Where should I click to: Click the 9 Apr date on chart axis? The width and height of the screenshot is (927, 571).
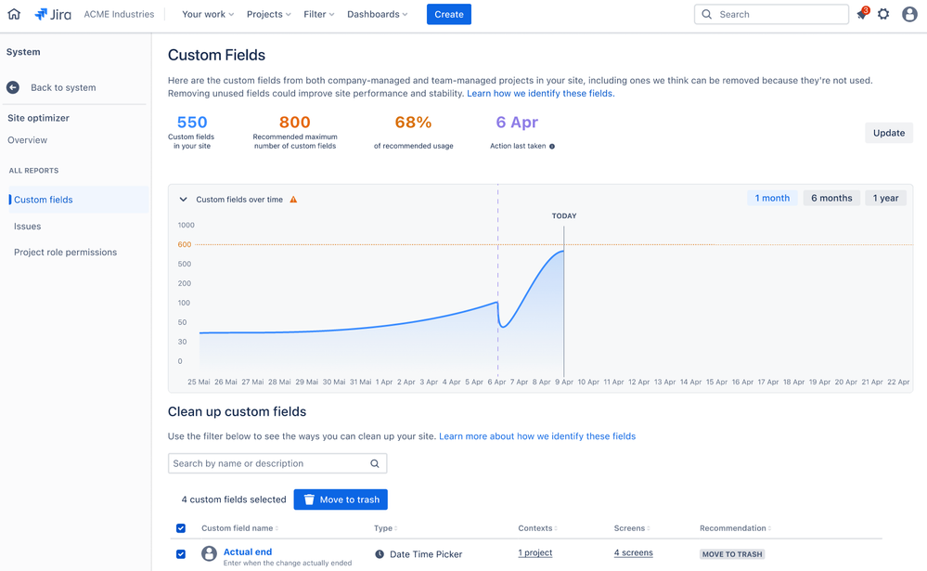tap(564, 383)
